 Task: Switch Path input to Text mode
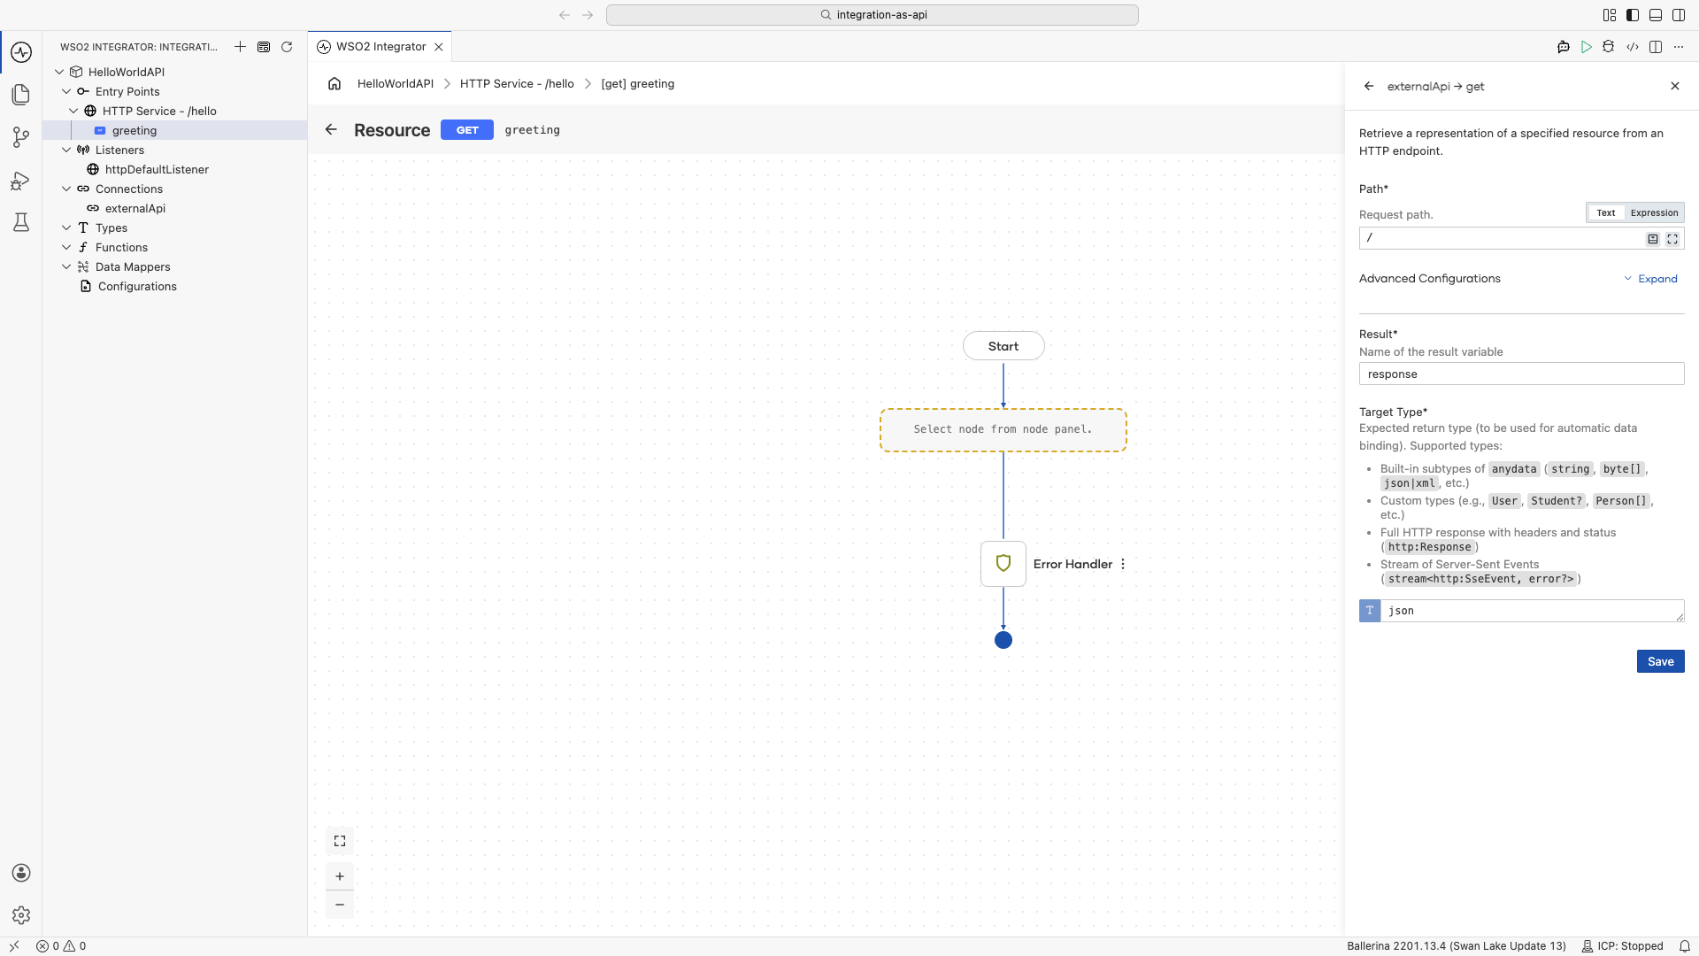(1606, 212)
